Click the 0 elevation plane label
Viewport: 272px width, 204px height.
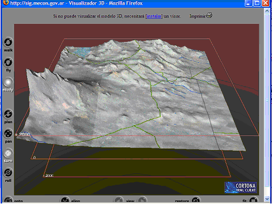coord(34,158)
